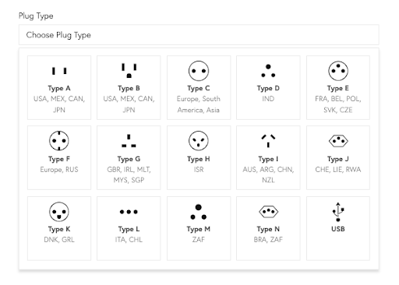The width and height of the screenshot is (399, 285).
Task: Choose the Type G British plug icon
Action: (129, 141)
